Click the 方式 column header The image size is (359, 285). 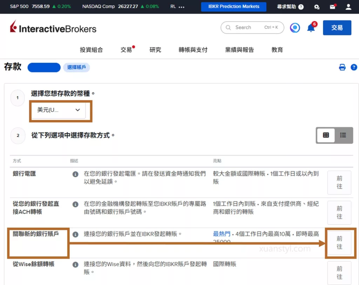tap(17, 161)
